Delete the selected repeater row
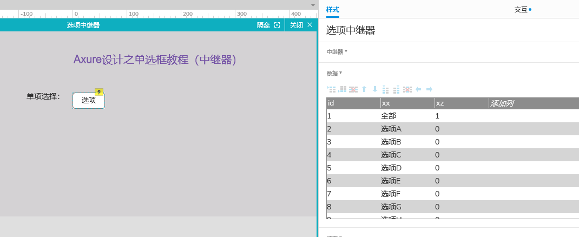579x237 pixels. [353, 89]
